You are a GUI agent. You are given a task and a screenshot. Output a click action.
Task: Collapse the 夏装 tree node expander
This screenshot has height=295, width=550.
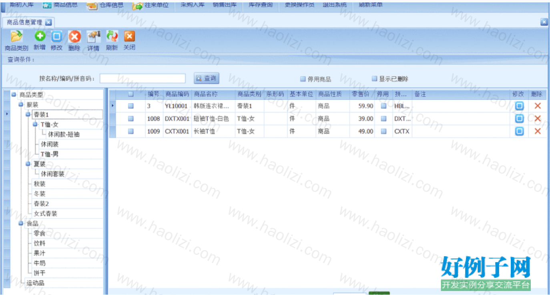[28, 164]
